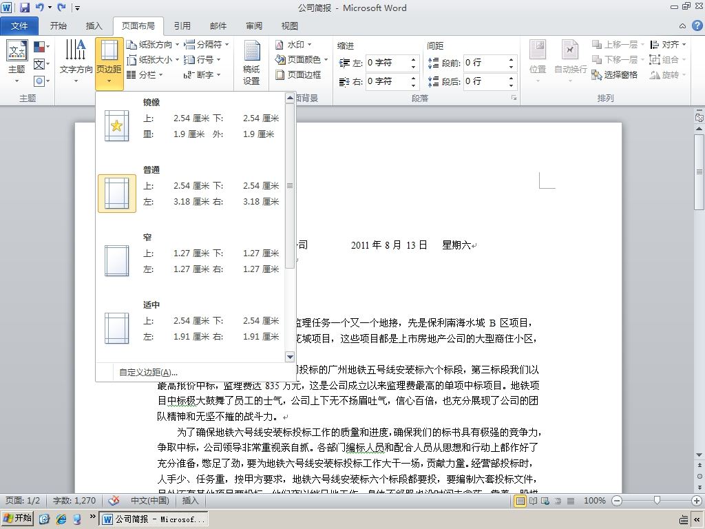Switch to Outline view icon
The image size is (705, 529).
(x=558, y=501)
